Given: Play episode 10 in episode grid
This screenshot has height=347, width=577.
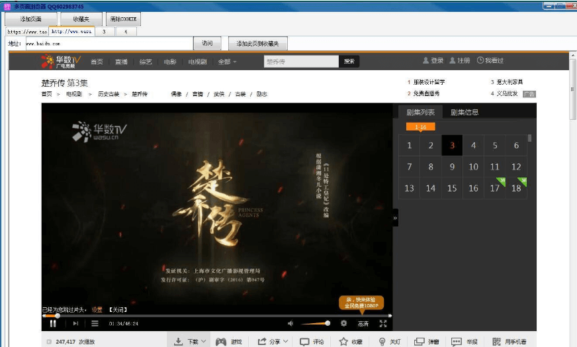Looking at the screenshot, I should tap(474, 167).
